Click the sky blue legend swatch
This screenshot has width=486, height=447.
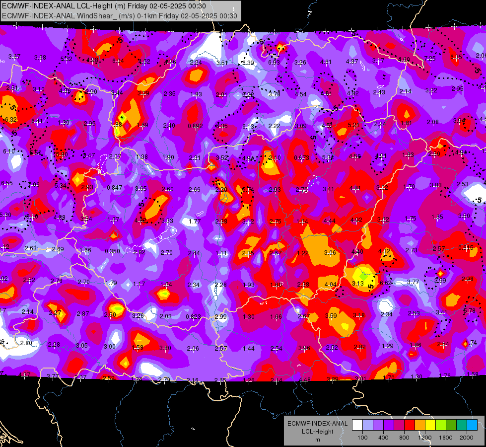(472, 425)
